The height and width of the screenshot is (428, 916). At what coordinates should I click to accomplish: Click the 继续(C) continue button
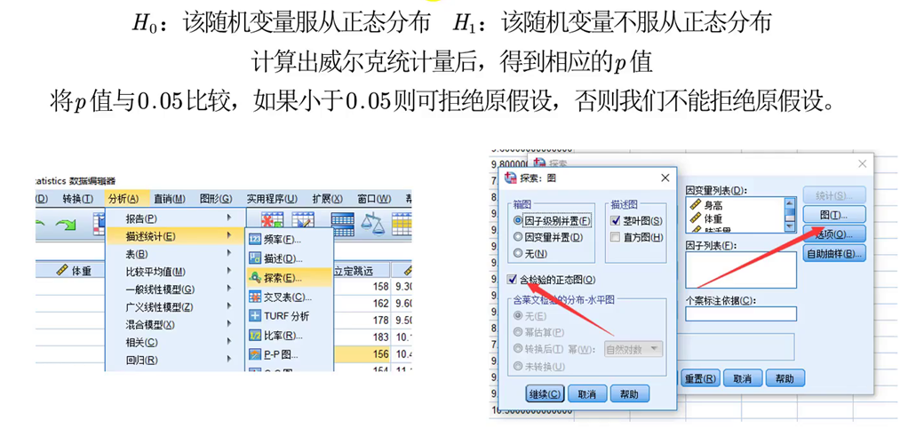(x=545, y=393)
